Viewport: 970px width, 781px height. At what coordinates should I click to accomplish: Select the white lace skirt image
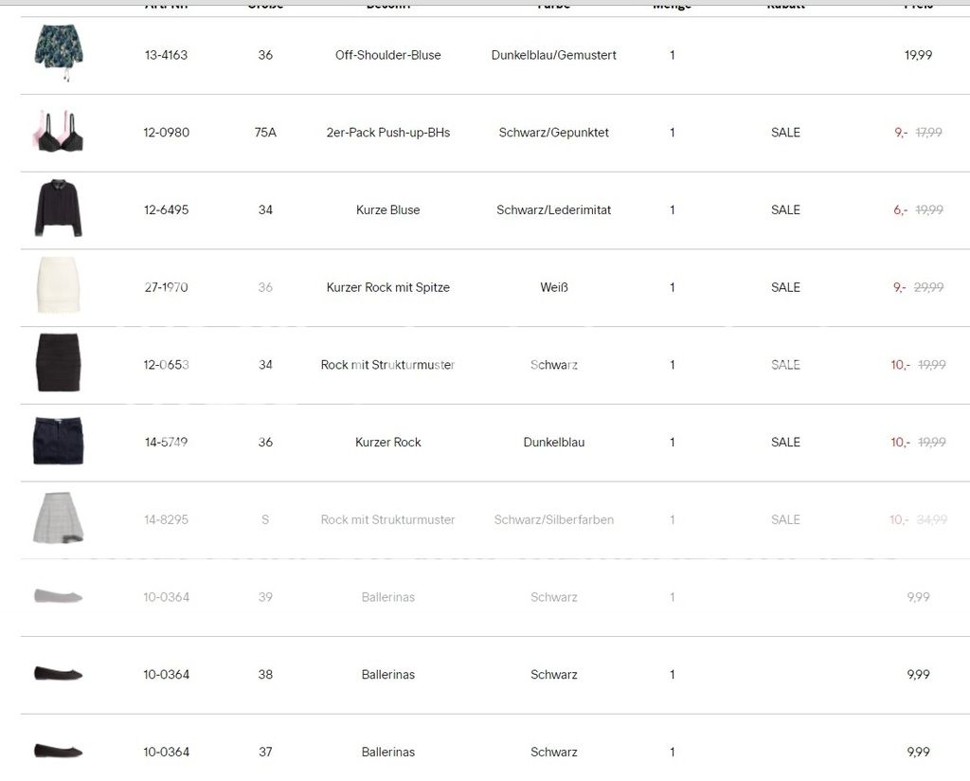click(x=58, y=285)
